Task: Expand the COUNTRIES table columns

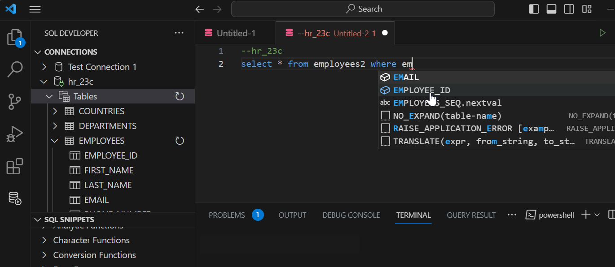Action: tap(54, 111)
